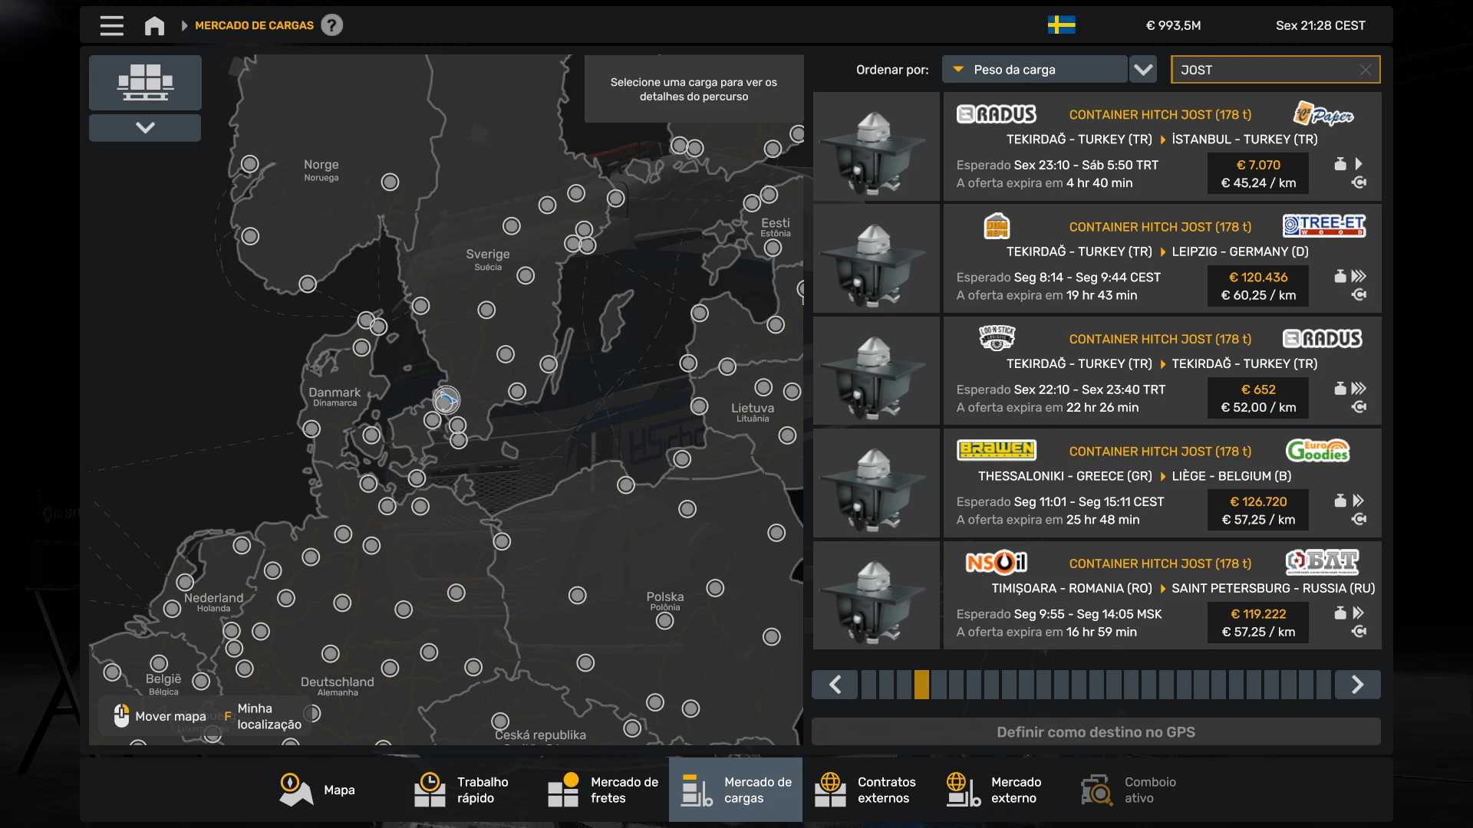
Task: Select the highlighted page indicator
Action: point(921,685)
